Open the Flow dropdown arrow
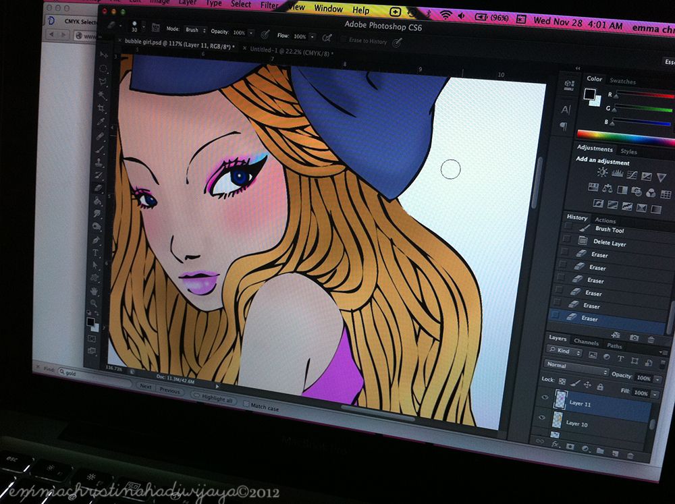 coord(313,37)
